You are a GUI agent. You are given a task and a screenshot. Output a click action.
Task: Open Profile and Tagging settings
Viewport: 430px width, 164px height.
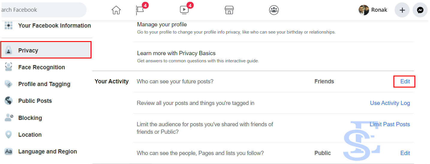pos(44,84)
